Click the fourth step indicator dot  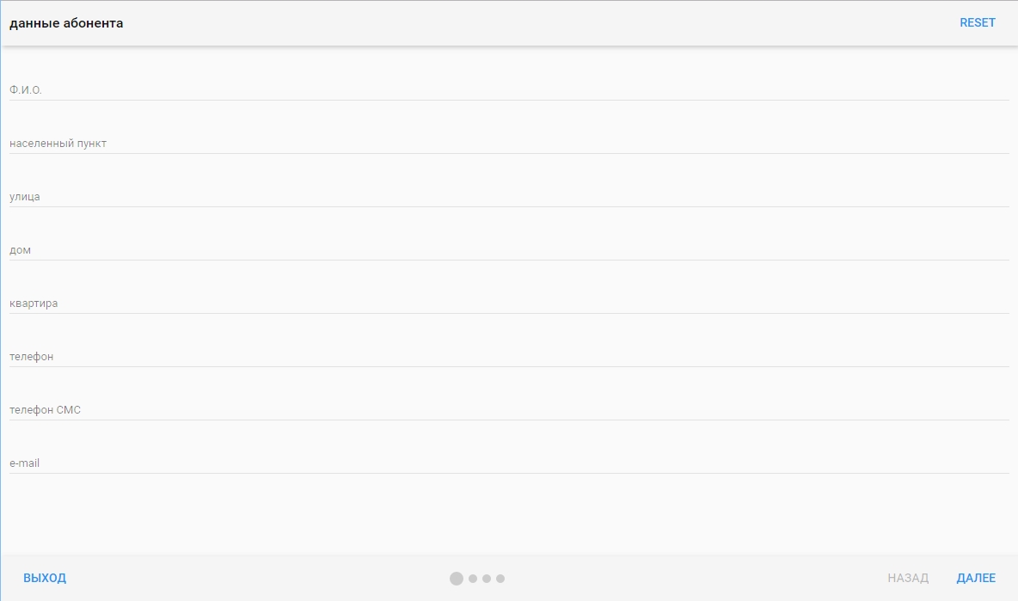tap(500, 579)
